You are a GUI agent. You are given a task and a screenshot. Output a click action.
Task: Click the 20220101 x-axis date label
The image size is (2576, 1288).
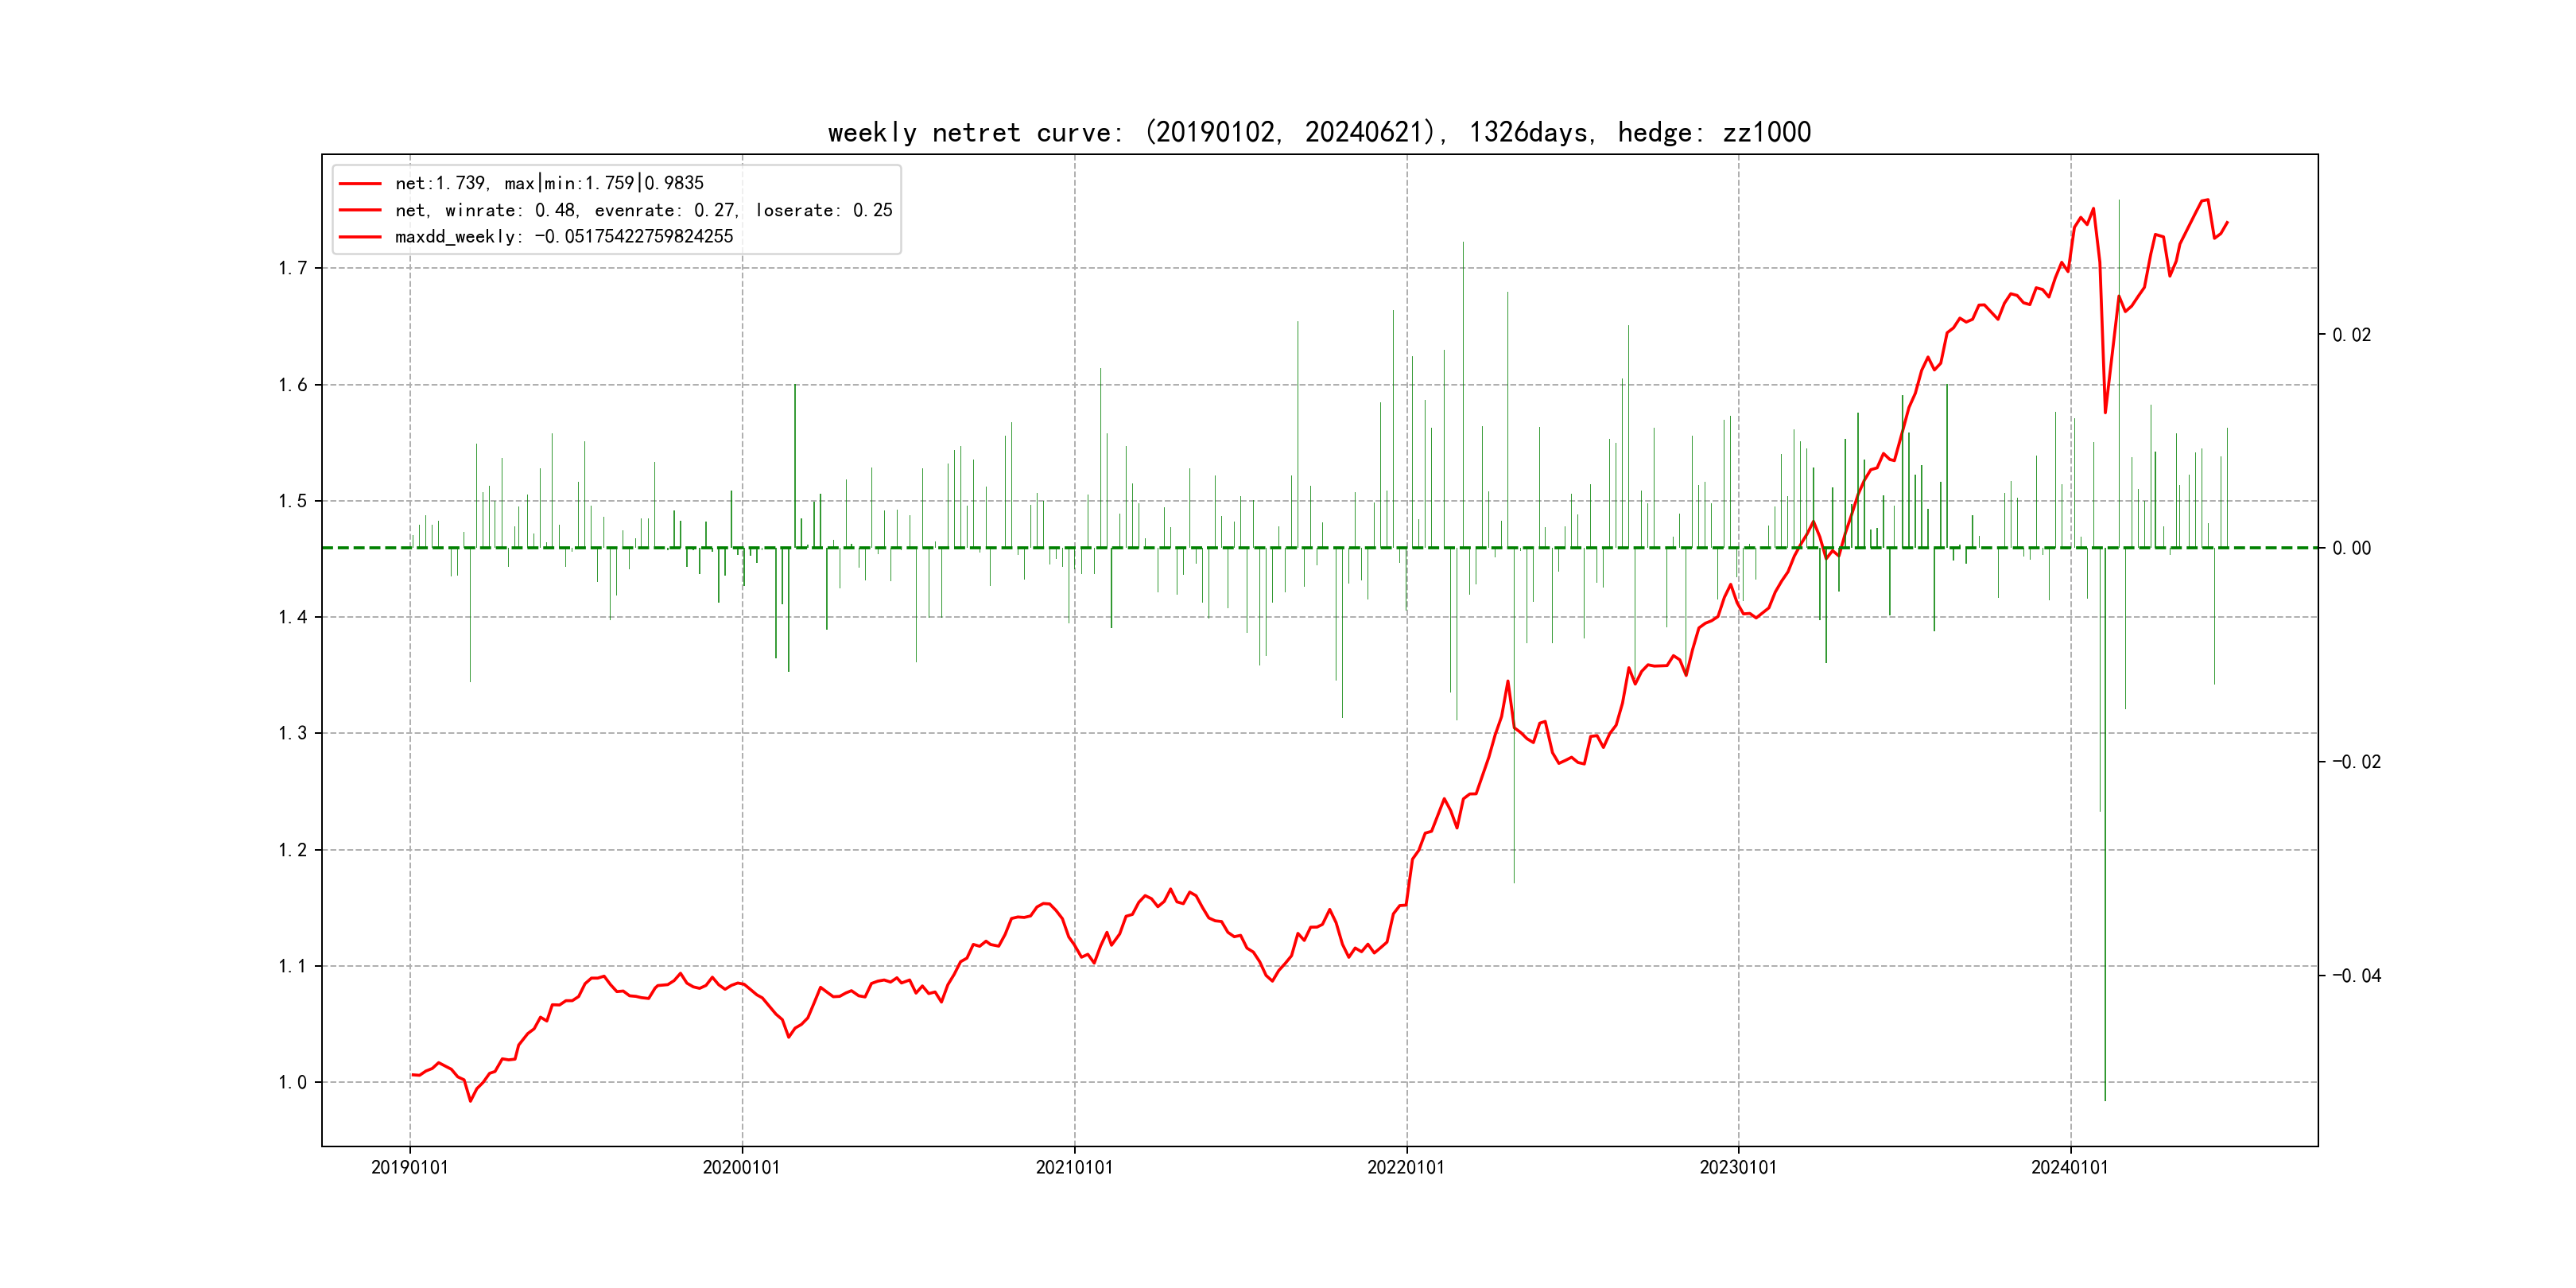[1406, 1167]
